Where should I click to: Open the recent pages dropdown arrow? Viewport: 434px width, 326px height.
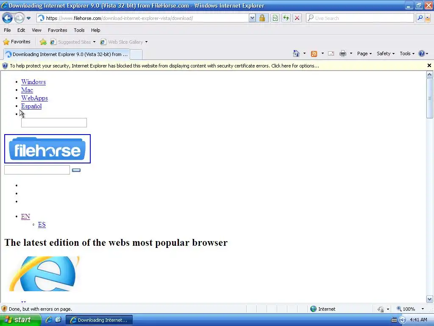pyautogui.click(x=28, y=18)
